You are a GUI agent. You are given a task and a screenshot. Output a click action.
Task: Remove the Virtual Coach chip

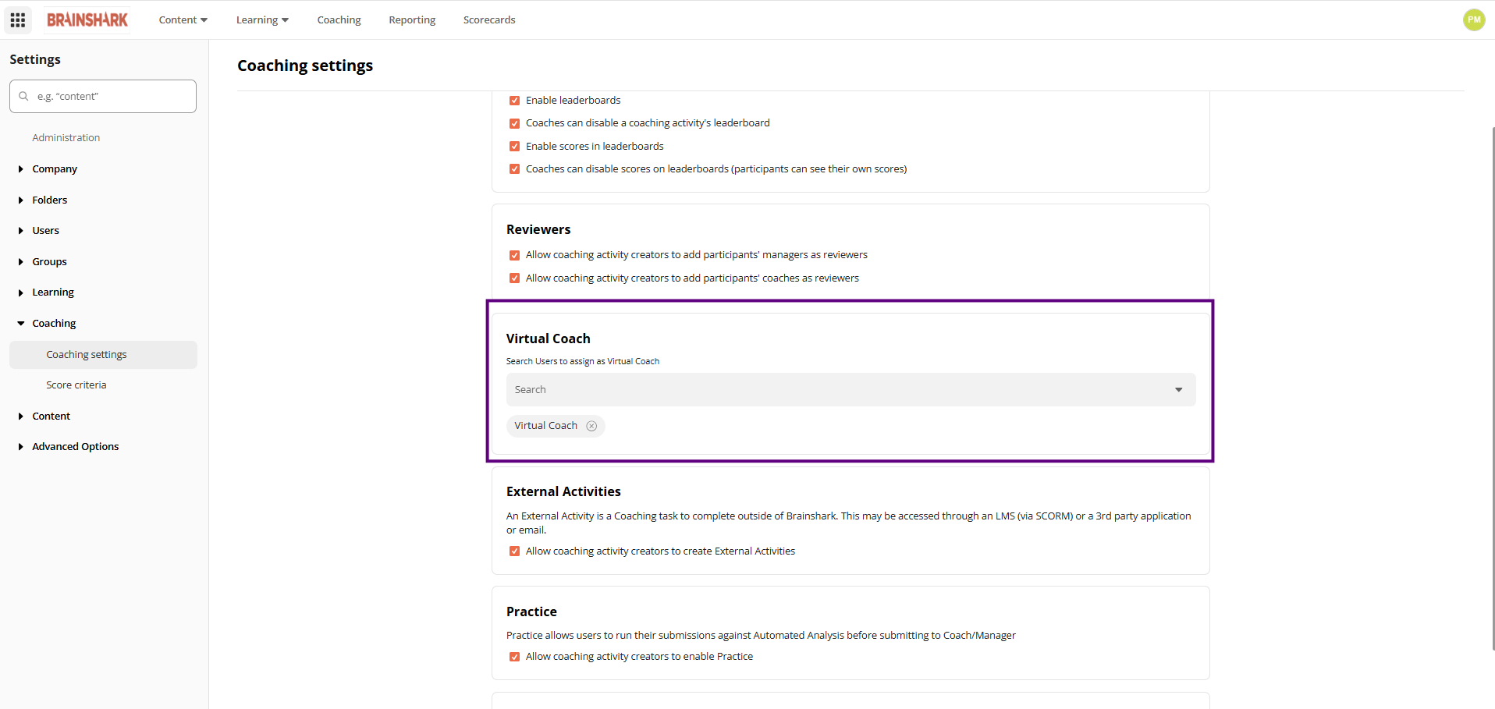(591, 426)
